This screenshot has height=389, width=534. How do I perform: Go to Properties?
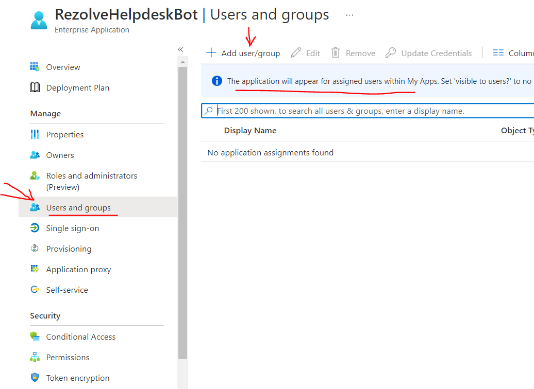[x=65, y=135]
